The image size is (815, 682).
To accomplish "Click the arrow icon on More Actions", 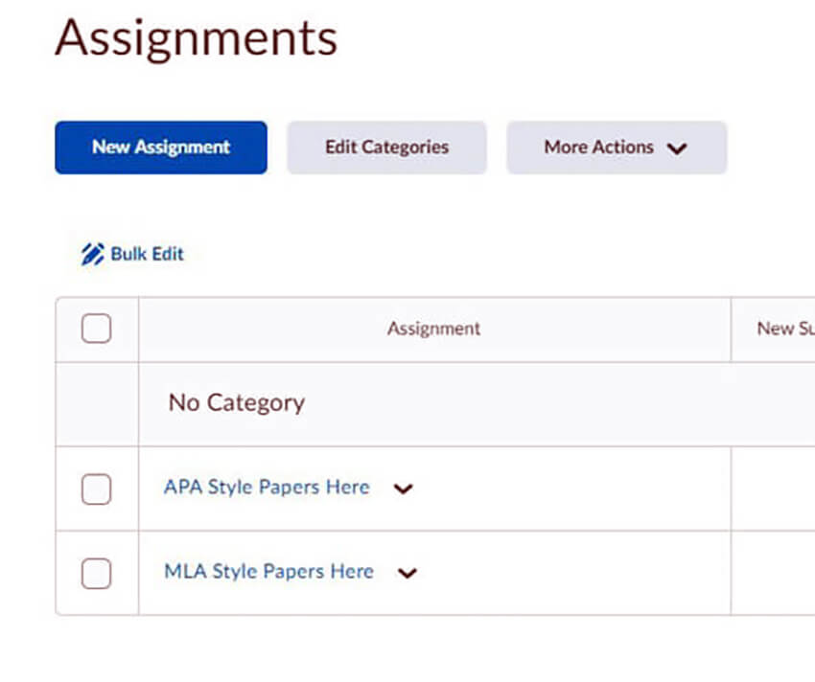I will pos(677,148).
